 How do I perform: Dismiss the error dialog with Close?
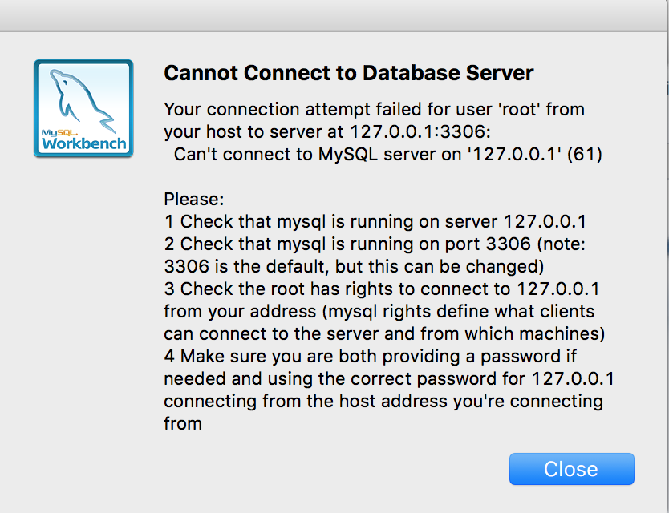571,469
